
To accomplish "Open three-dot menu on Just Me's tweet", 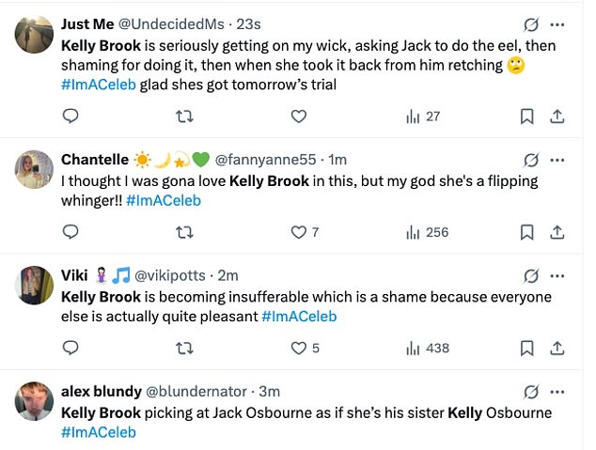I will [x=557, y=24].
